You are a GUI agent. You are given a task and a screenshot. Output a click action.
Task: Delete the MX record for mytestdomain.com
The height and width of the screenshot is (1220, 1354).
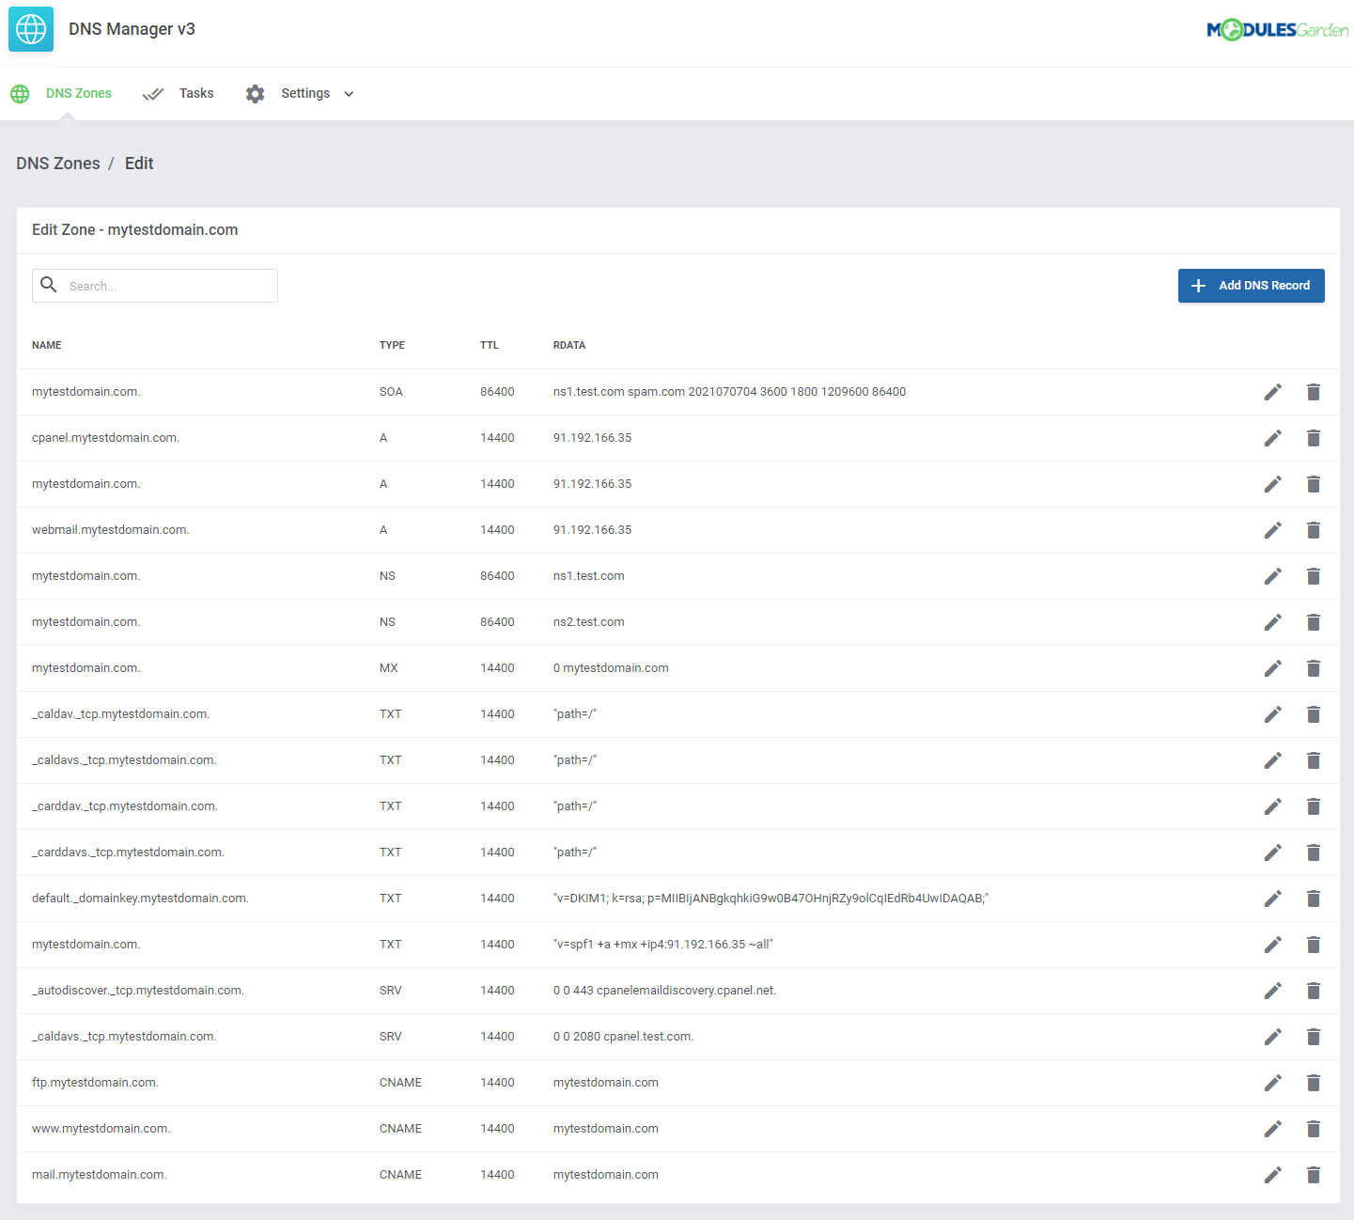coord(1314,668)
